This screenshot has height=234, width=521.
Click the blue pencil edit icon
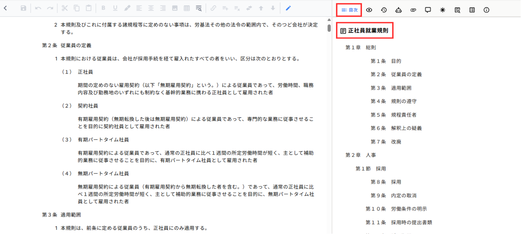[288, 8]
